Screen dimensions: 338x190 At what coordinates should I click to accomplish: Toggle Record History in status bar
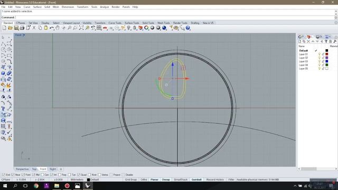tap(215, 179)
